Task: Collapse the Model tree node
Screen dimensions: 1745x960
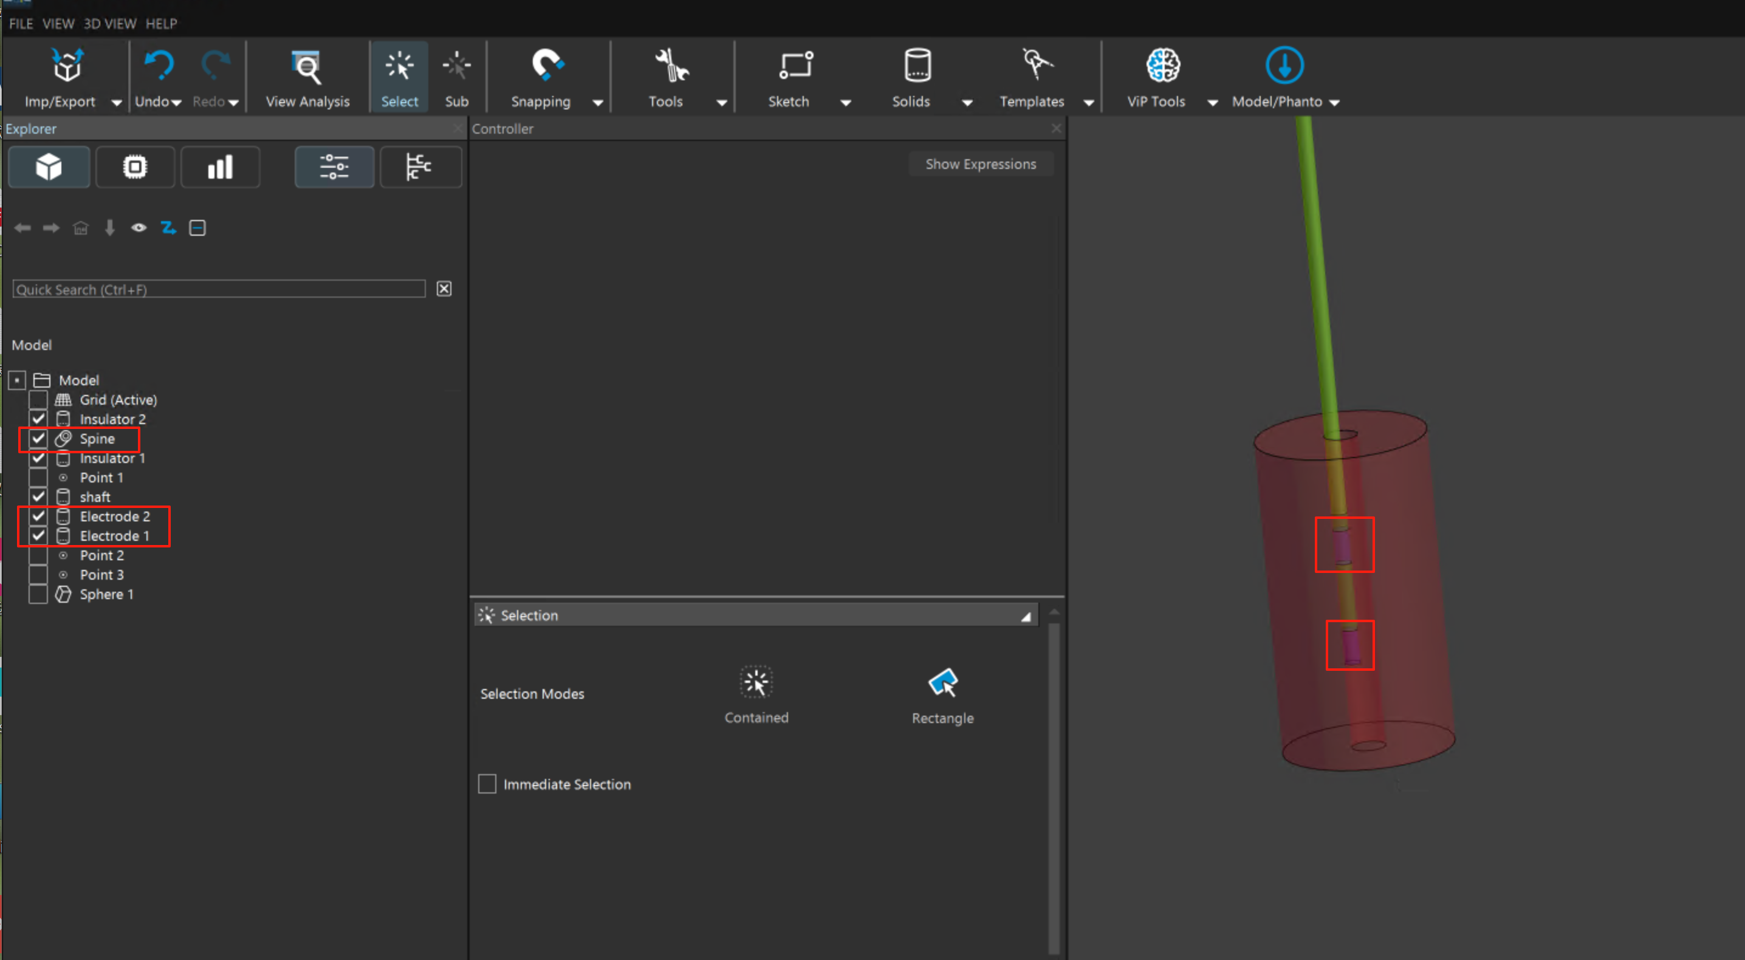Action: click(x=18, y=380)
